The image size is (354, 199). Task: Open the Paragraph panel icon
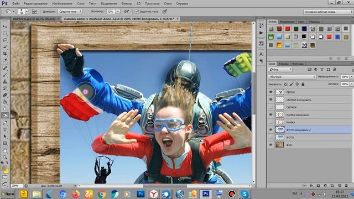coord(261,61)
